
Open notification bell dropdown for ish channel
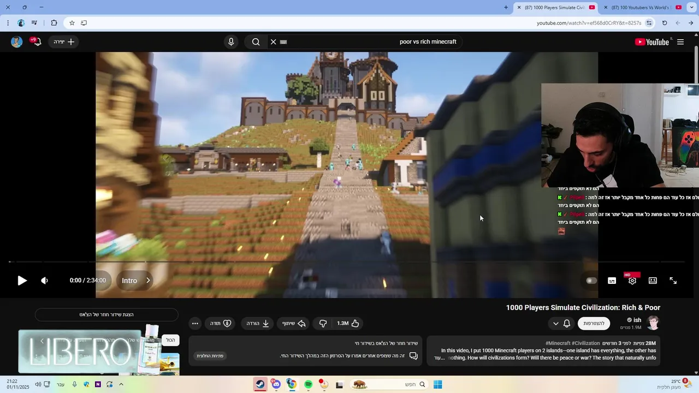561,323
